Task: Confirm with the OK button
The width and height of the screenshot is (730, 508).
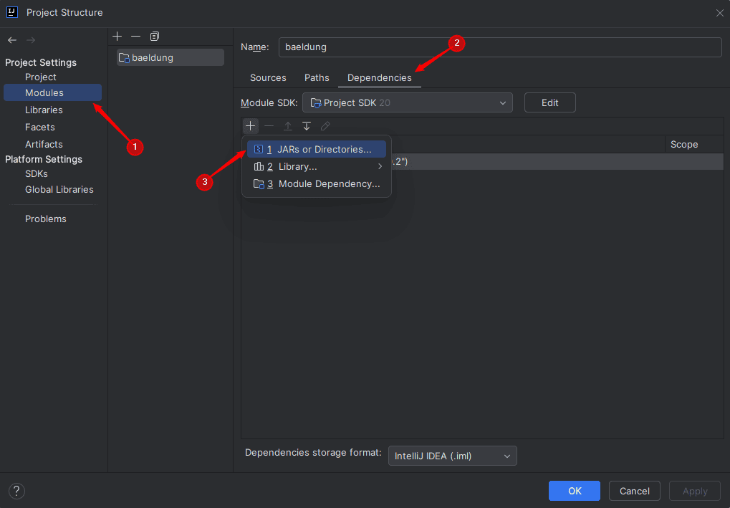Action: tap(575, 491)
